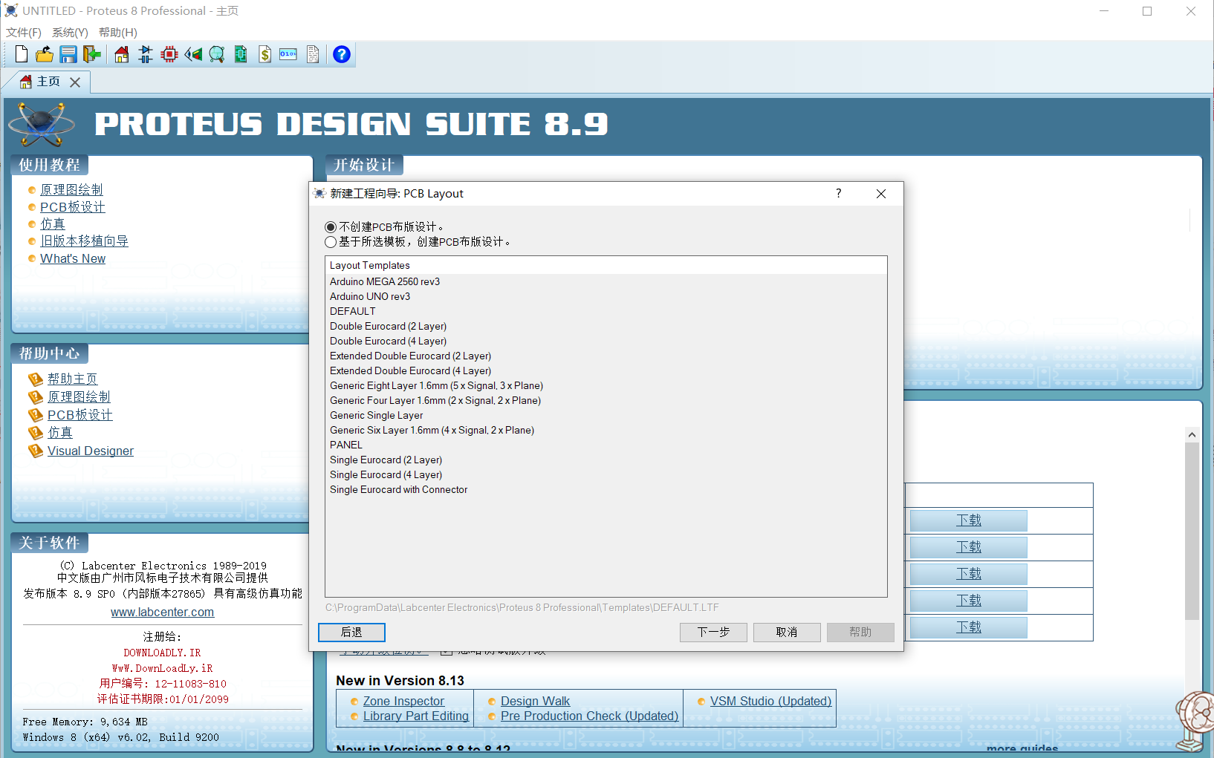
Task: Open Pre Production Check (Updated) link
Action: coord(589,716)
